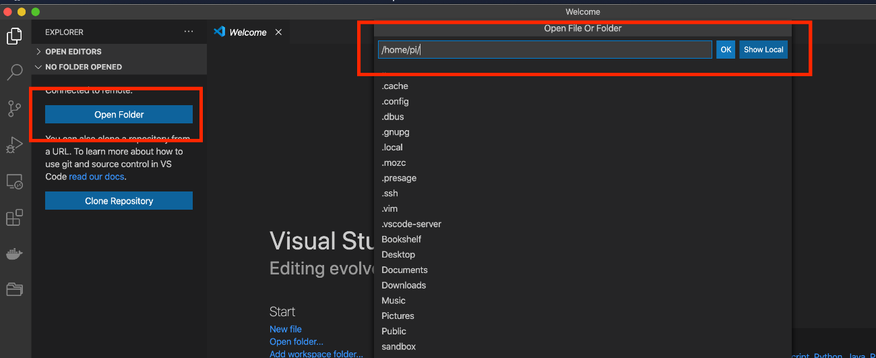Open the 'read our docs' link
The width and height of the screenshot is (876, 358).
97,177
